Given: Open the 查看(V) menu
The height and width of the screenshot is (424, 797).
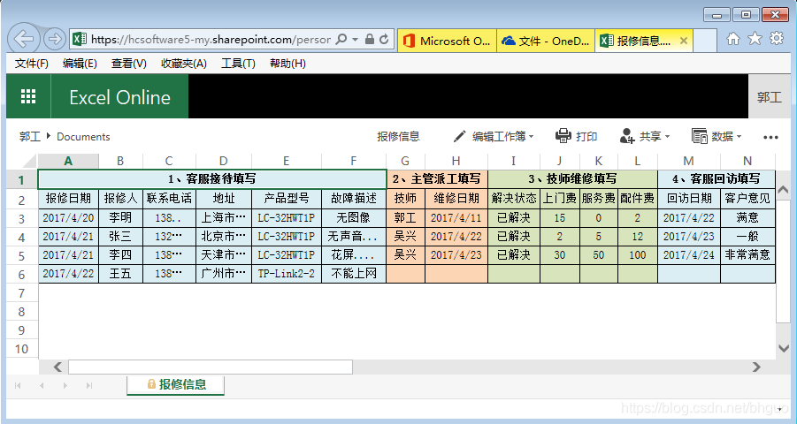Looking at the screenshot, I should click(x=129, y=64).
